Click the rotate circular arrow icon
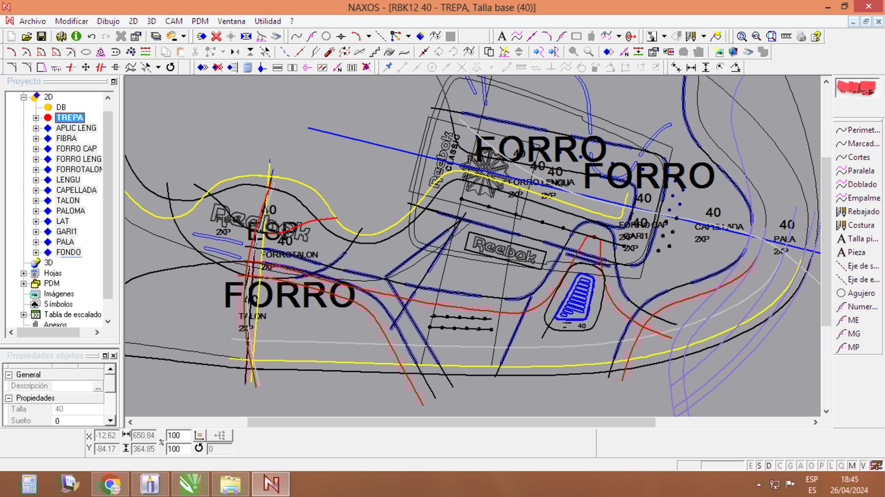Image resolution: width=885 pixels, height=497 pixels. [x=171, y=67]
